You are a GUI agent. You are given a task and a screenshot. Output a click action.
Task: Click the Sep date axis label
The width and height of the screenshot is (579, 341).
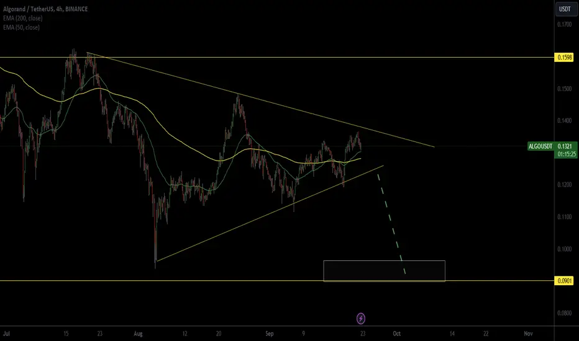click(x=270, y=334)
